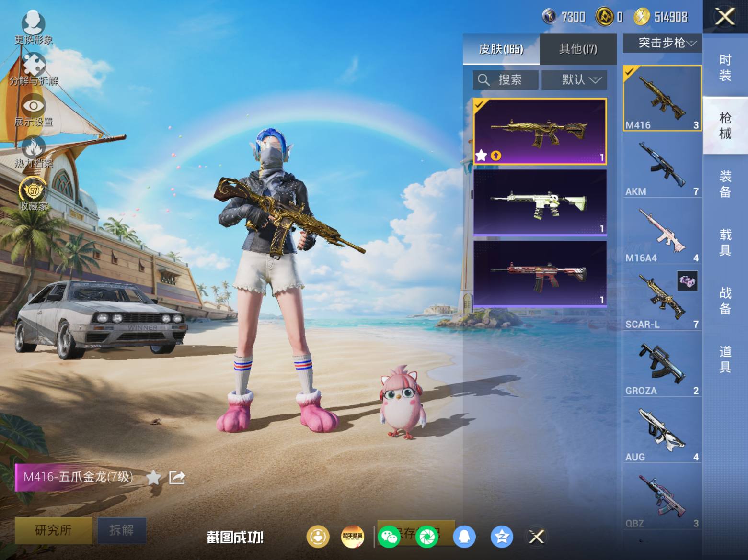Share screenshot via QQ penguin icon
The image size is (748, 560).
click(464, 537)
